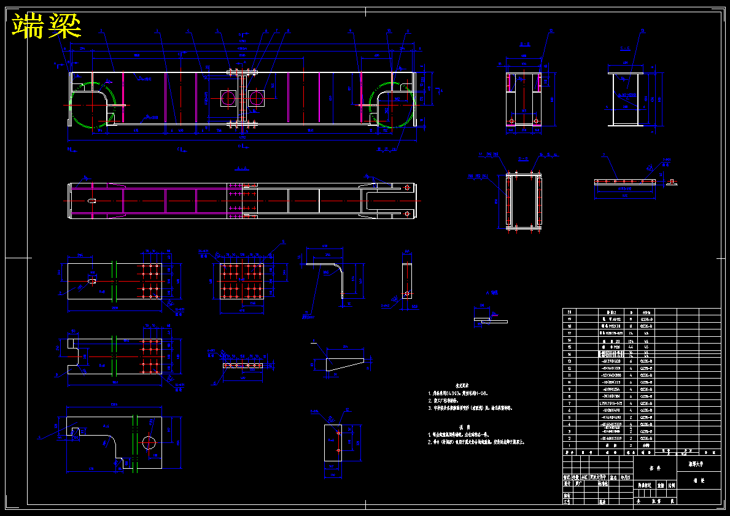The image size is (730, 516).
Task: Click the B-B section label
Action: coord(525,44)
